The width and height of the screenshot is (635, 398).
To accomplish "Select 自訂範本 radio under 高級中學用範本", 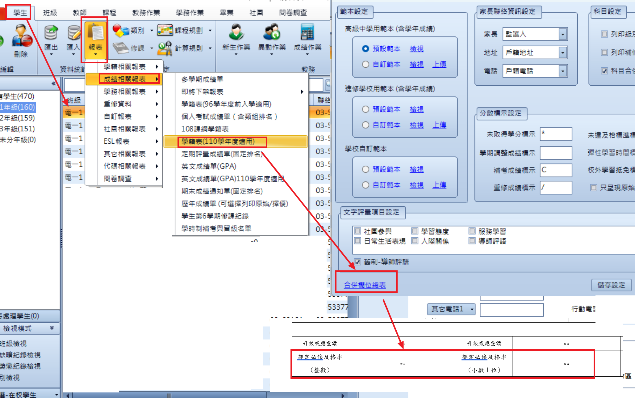I will [x=366, y=64].
